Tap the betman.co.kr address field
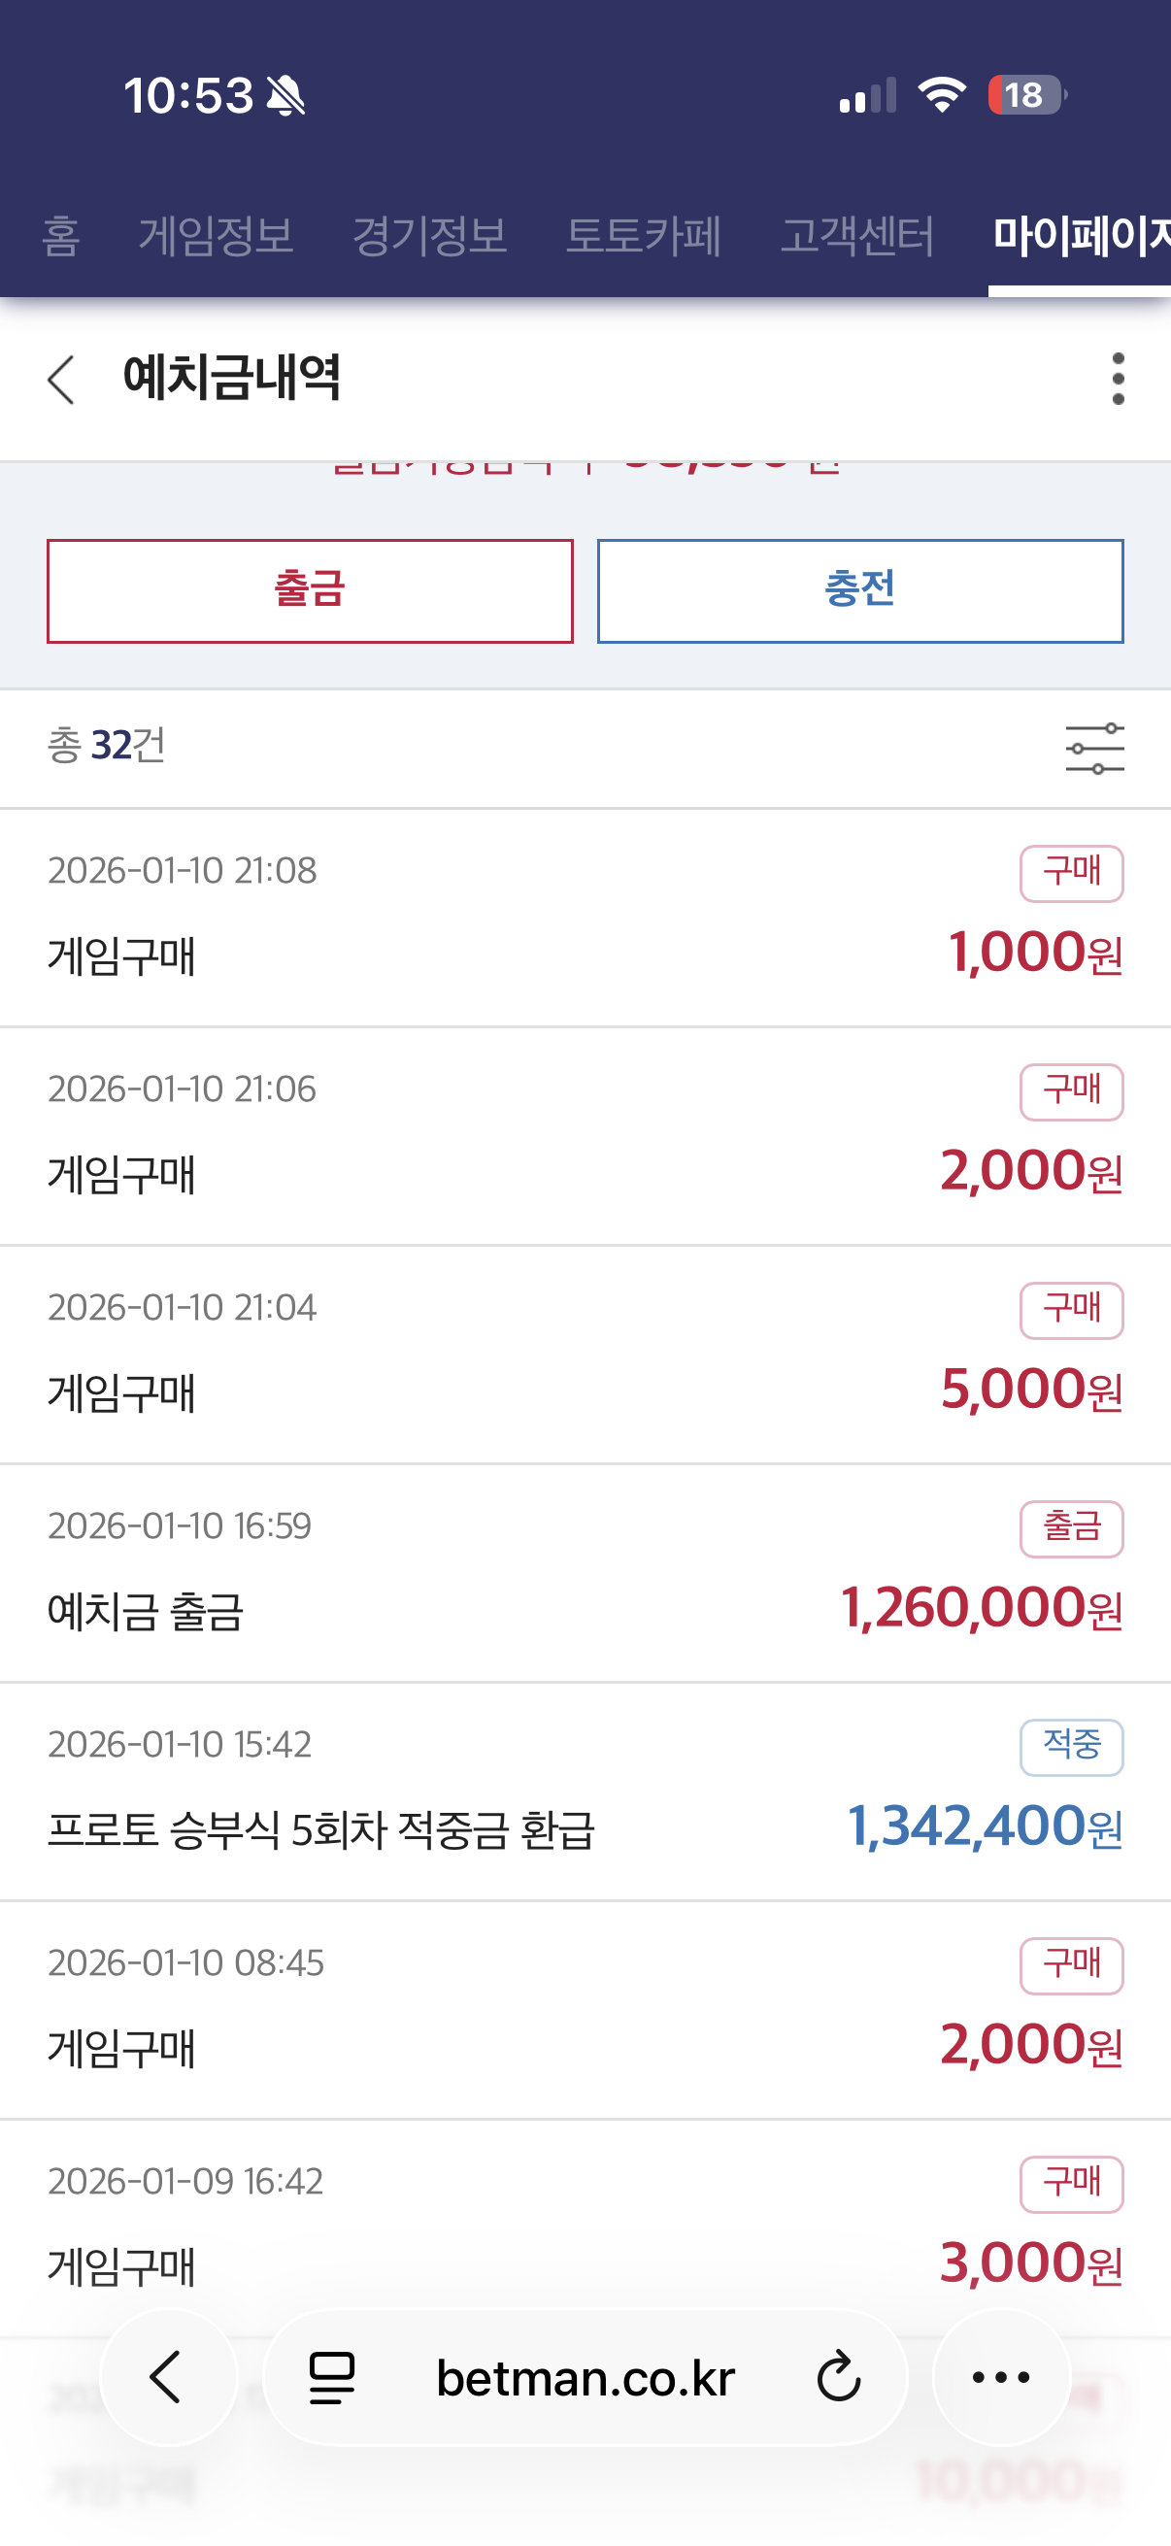This screenshot has width=1171, height=2546. pos(585,2377)
